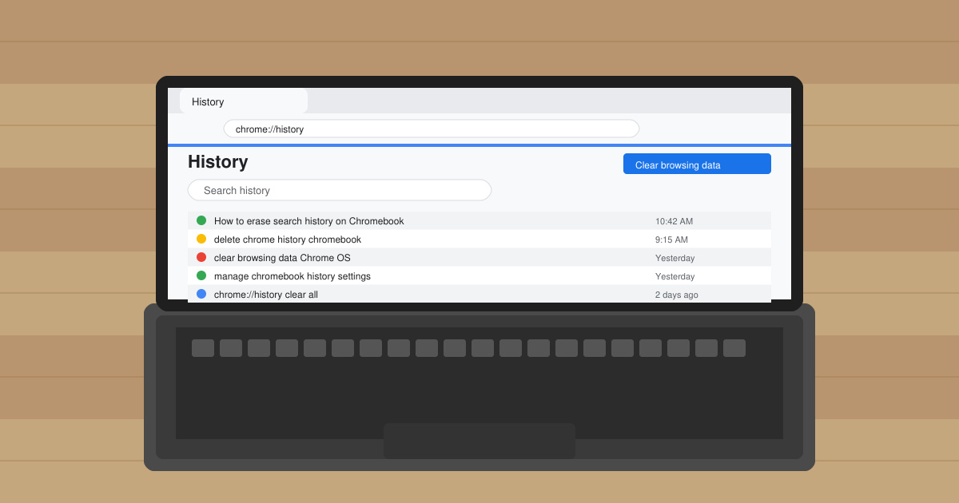Click the Clear browsing data button
The image size is (959, 503).
pyautogui.click(x=697, y=164)
